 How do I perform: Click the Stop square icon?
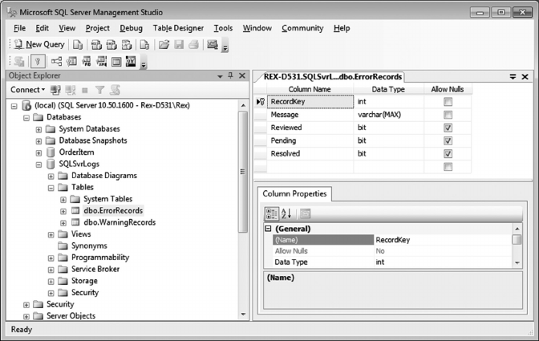click(85, 90)
